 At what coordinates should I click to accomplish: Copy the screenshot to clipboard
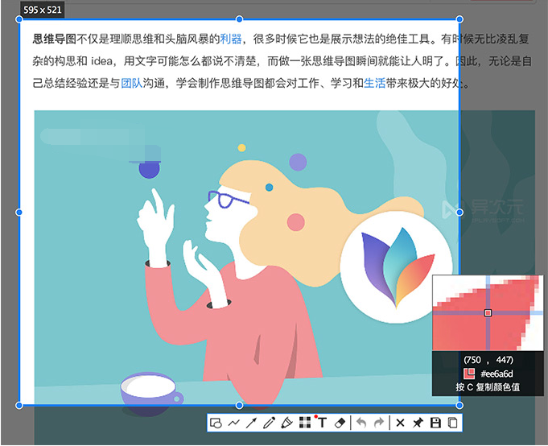pos(452,423)
